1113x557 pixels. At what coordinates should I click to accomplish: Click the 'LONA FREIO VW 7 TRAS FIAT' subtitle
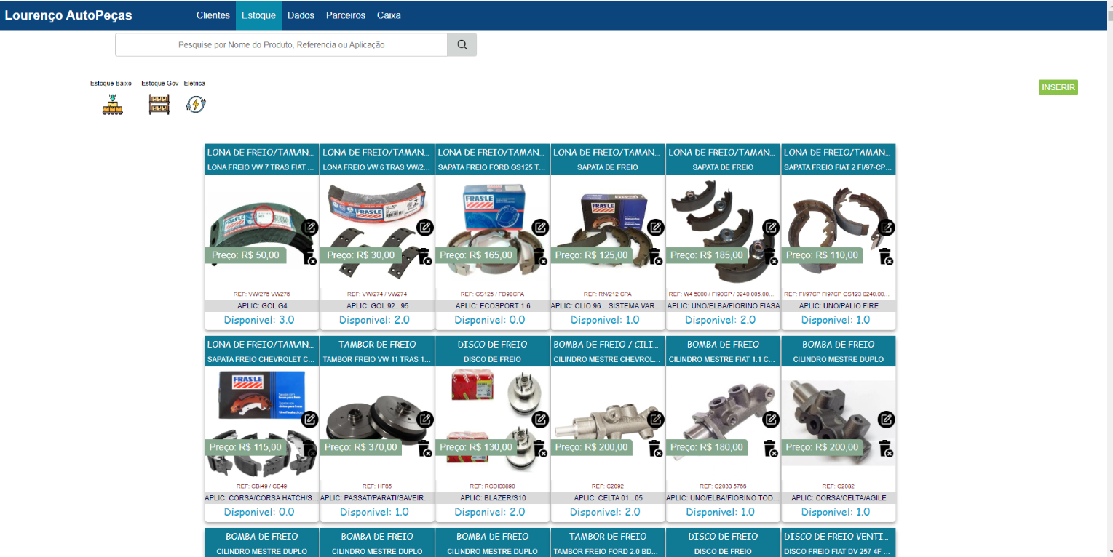pyautogui.click(x=262, y=167)
